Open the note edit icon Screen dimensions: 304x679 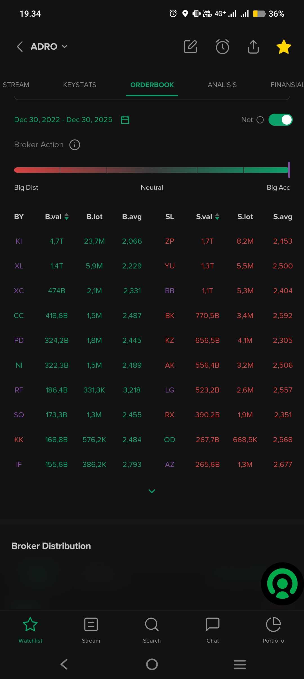191,47
